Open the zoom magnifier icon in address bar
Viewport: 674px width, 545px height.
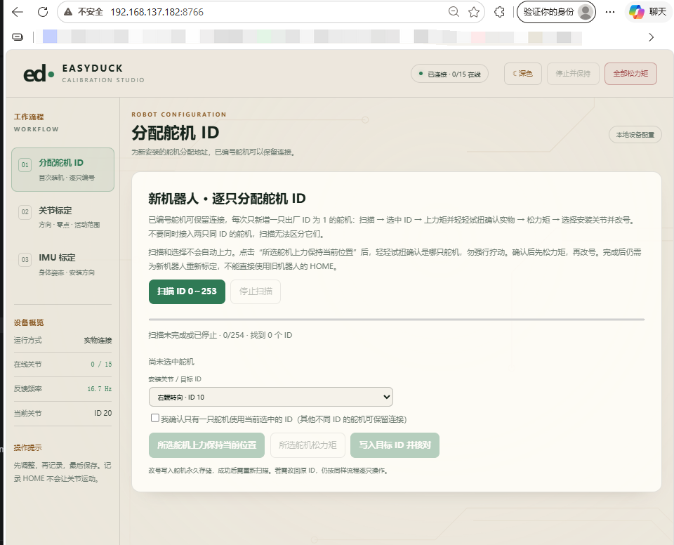[x=454, y=12]
